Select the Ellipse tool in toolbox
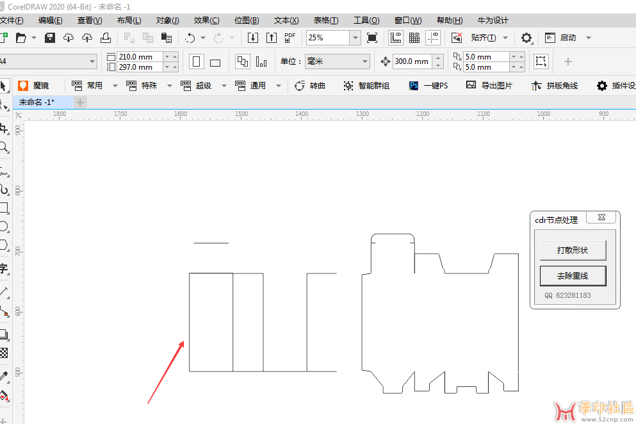The image size is (636, 424). [4, 227]
